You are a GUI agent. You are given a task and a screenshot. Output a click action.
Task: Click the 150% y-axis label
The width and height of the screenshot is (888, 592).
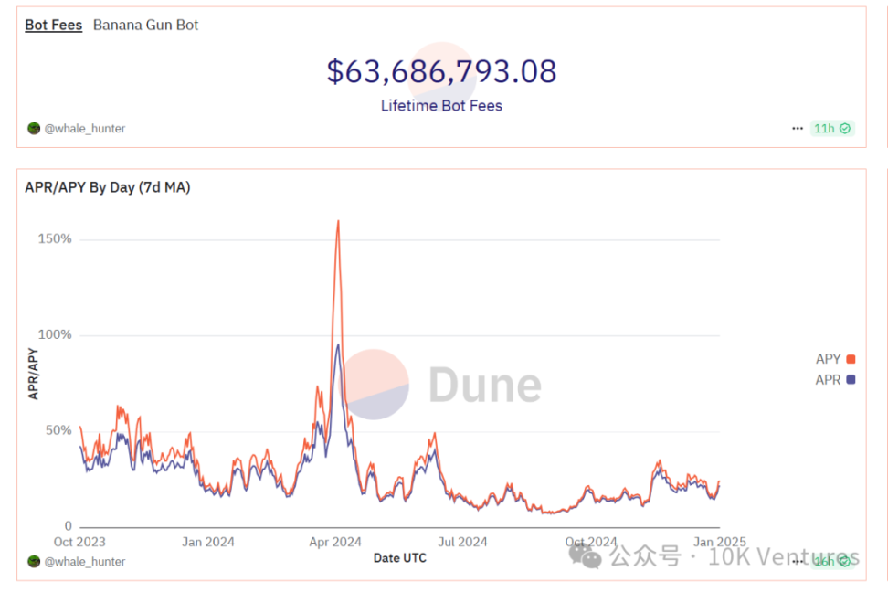click(55, 239)
